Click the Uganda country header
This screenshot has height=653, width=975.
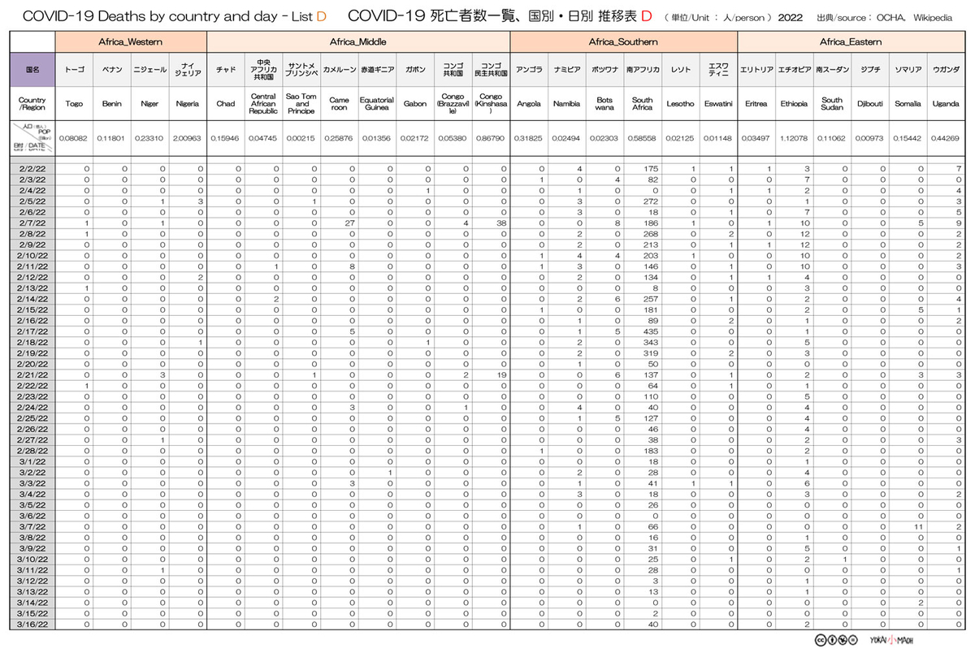click(946, 104)
